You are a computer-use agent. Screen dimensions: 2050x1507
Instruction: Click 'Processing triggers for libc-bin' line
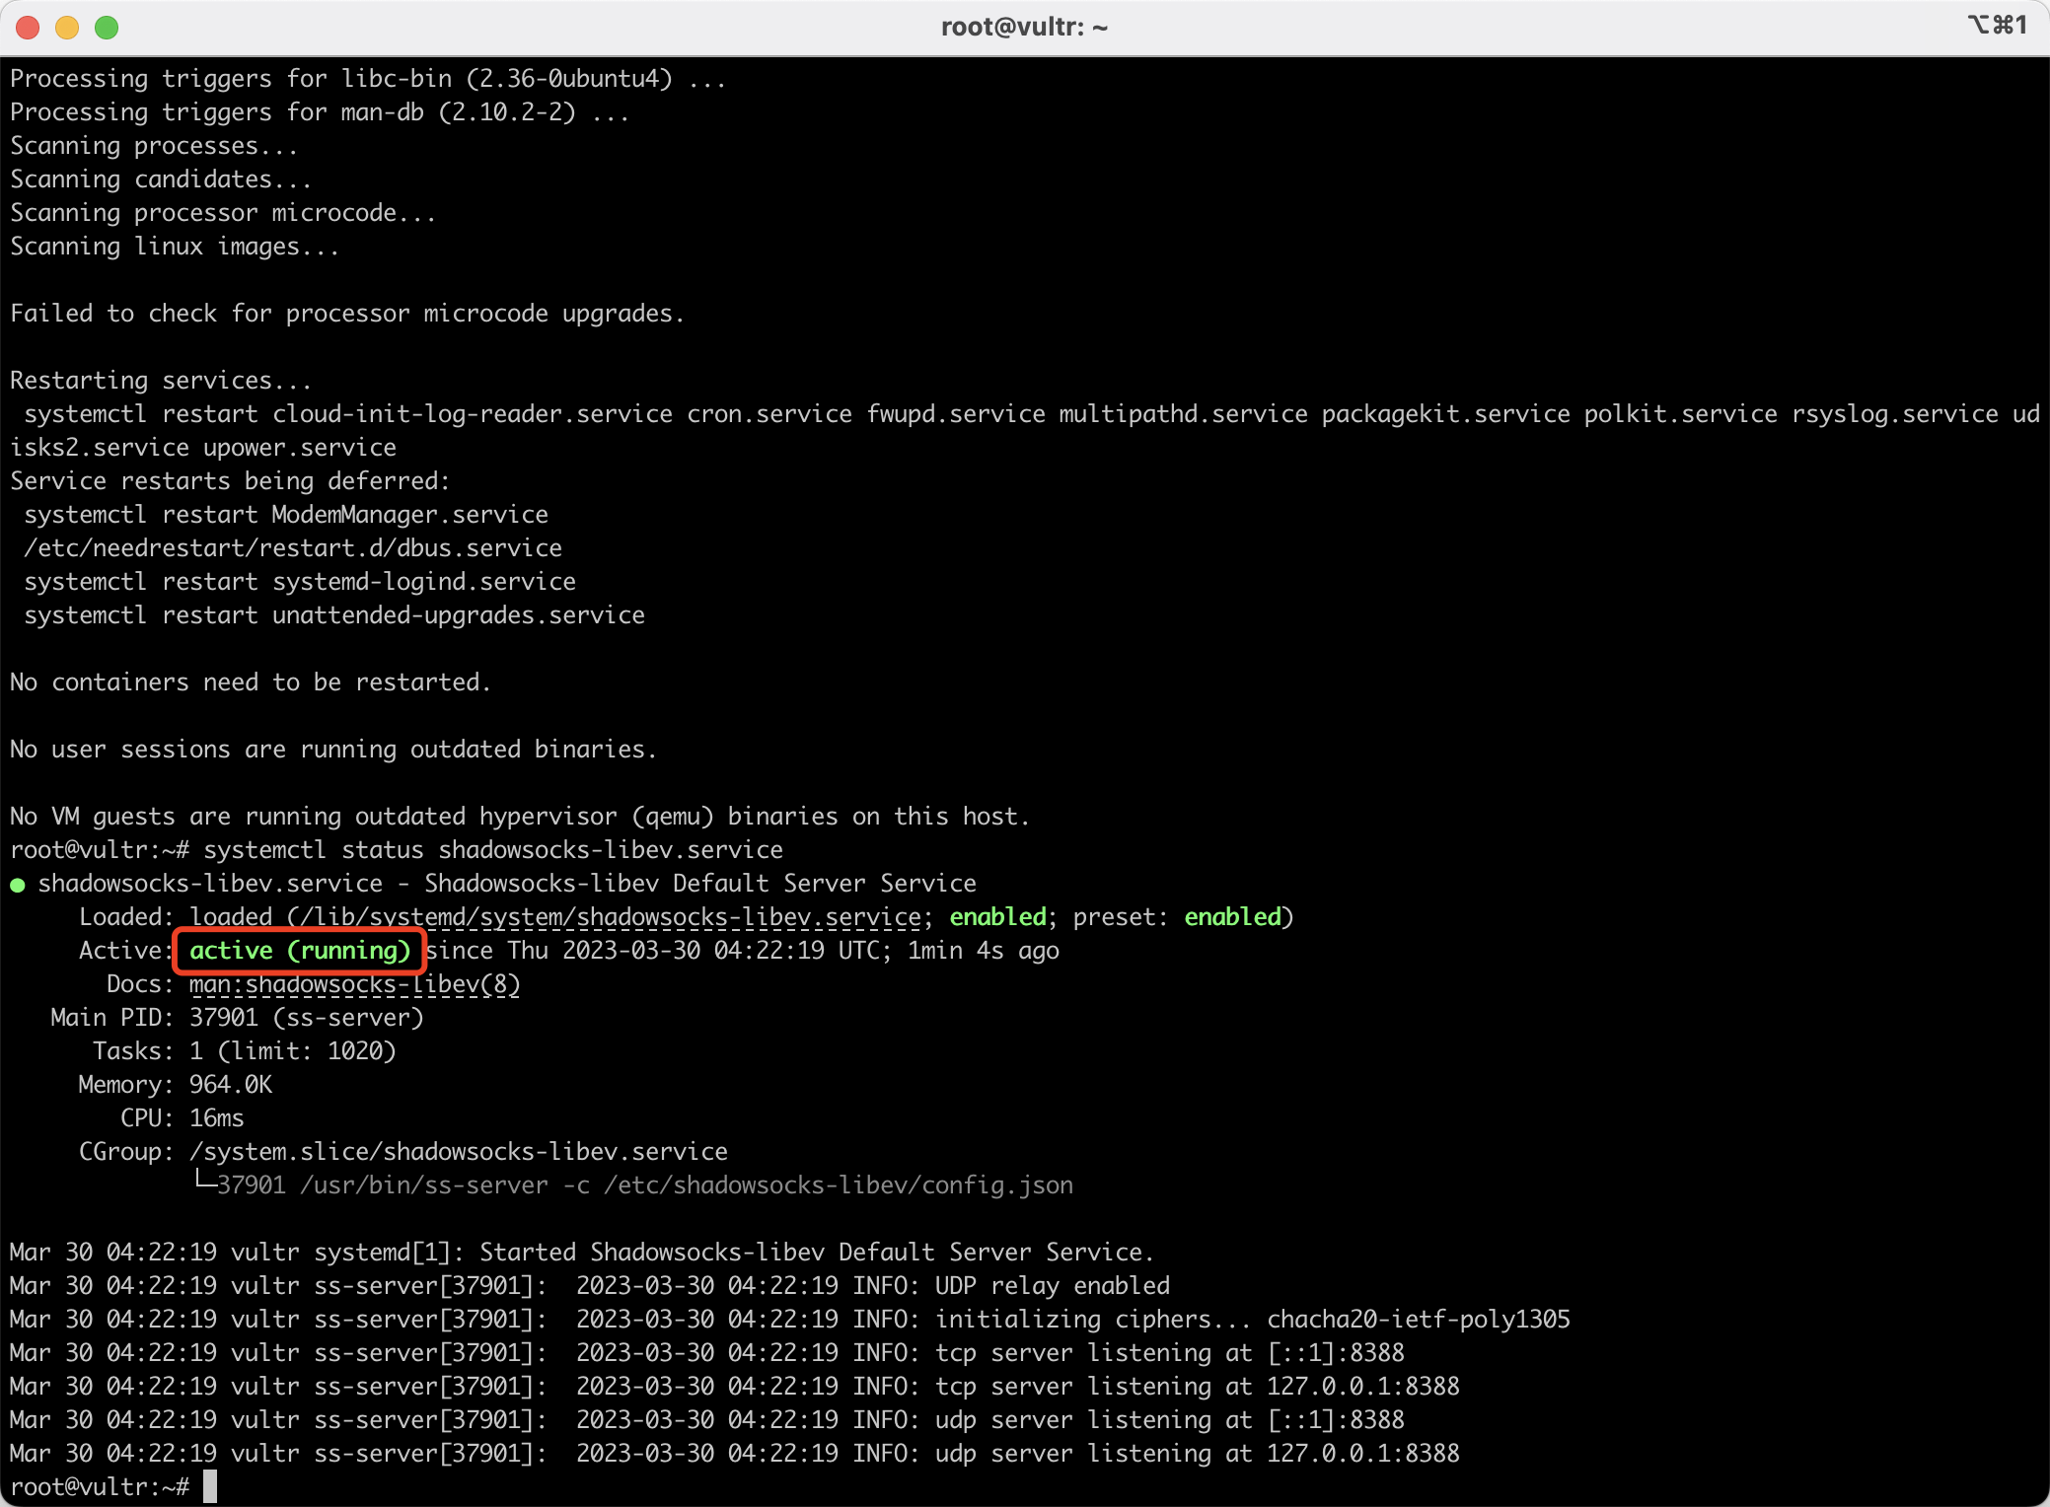click(368, 79)
